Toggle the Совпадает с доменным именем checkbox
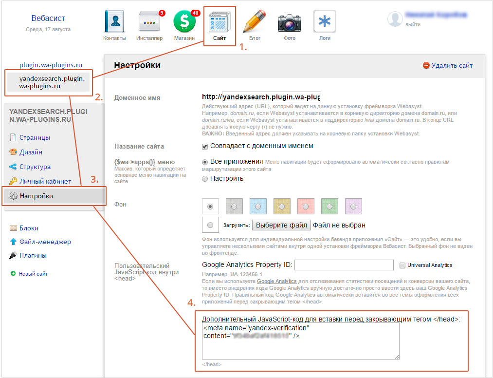 coord(205,146)
